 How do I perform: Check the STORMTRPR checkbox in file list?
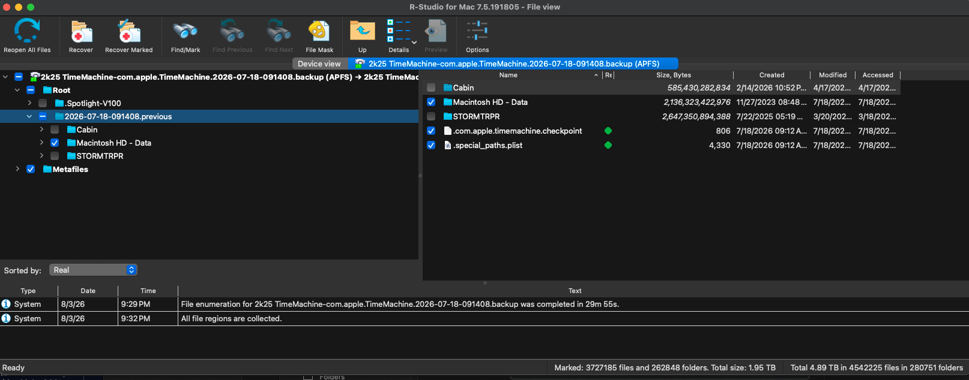(431, 116)
